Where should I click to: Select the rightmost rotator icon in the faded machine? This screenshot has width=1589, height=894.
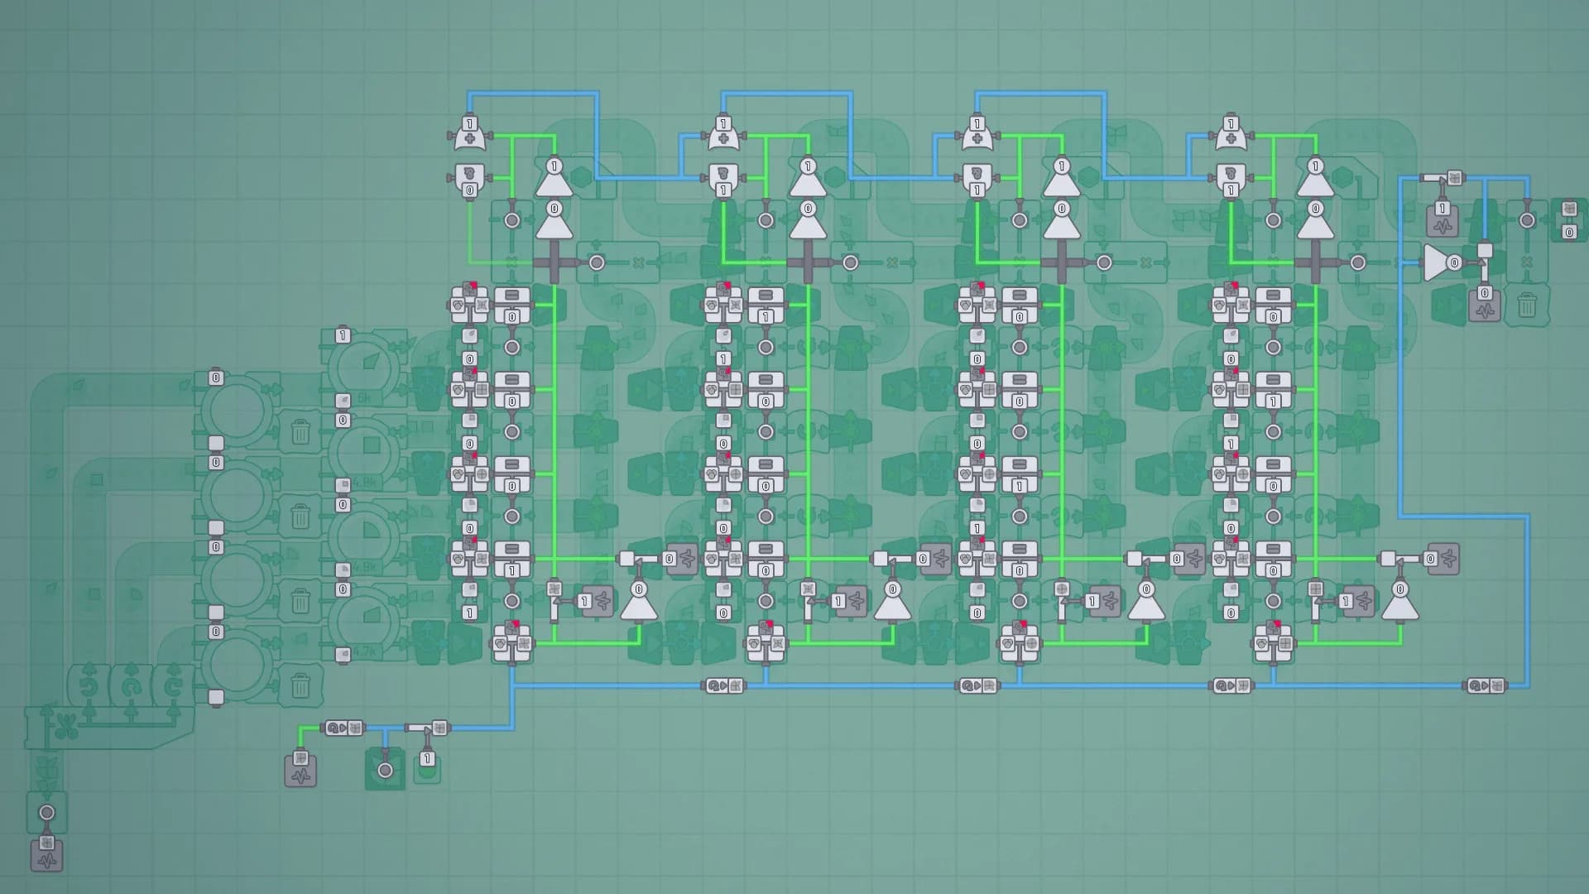pos(173,686)
